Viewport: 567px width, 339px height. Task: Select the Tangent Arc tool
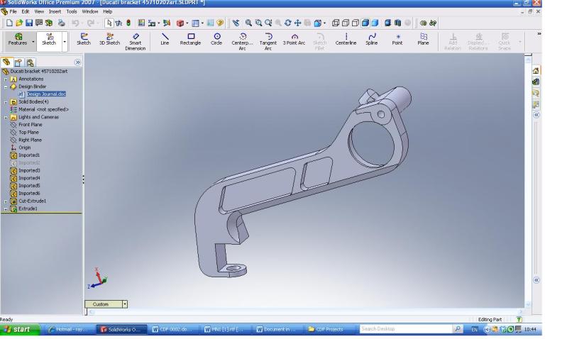(x=268, y=42)
